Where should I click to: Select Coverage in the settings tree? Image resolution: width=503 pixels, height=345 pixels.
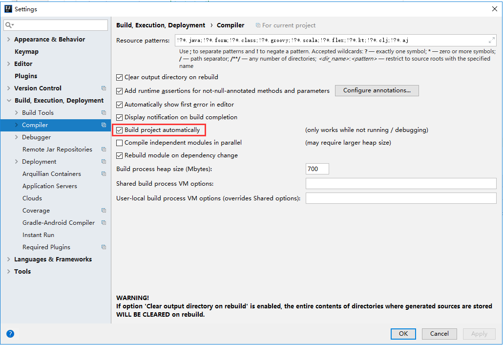click(36, 211)
